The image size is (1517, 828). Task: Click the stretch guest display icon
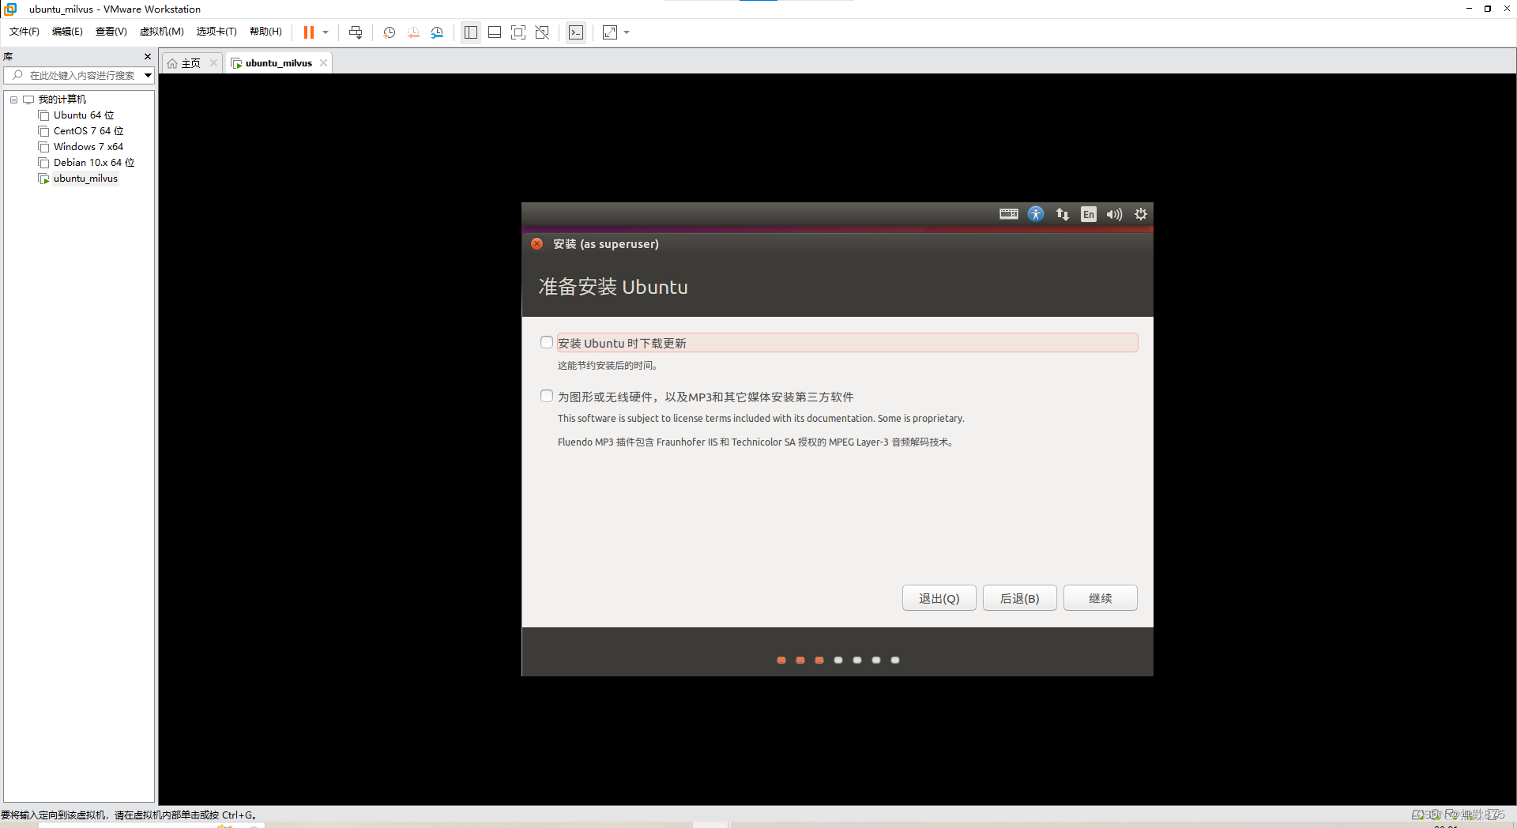[x=610, y=32]
